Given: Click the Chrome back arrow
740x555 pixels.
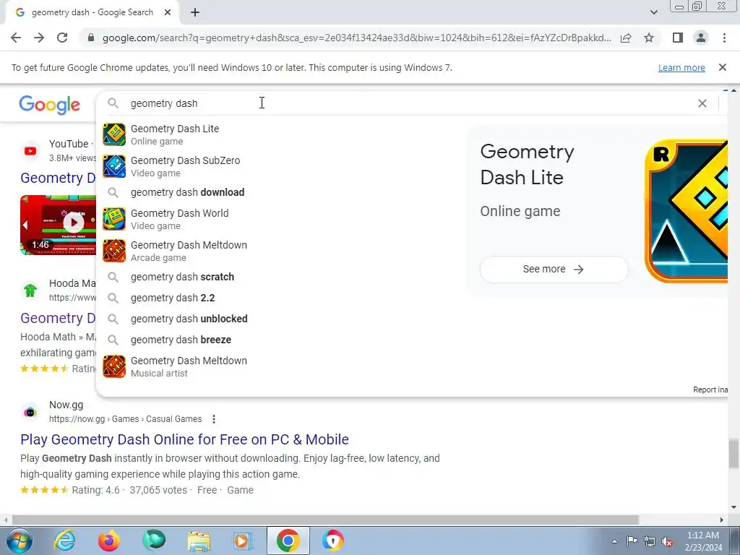Looking at the screenshot, I should tap(16, 38).
